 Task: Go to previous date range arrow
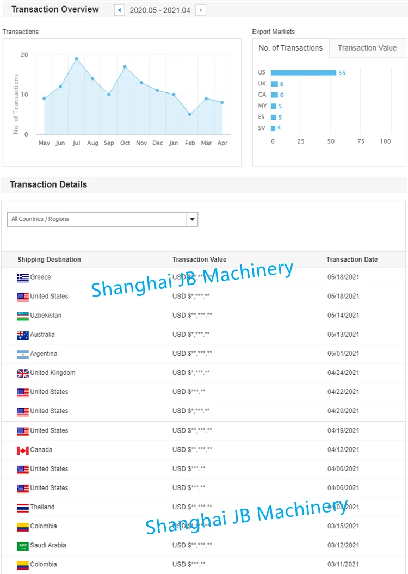click(119, 10)
